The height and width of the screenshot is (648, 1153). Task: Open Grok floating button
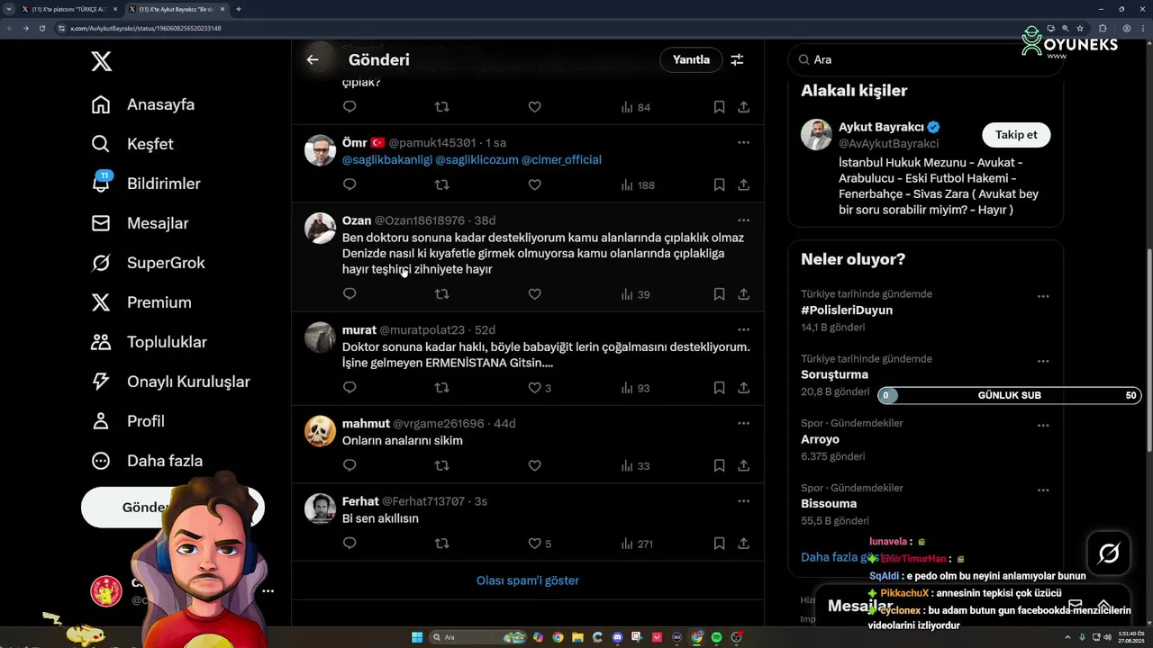pyautogui.click(x=1109, y=553)
